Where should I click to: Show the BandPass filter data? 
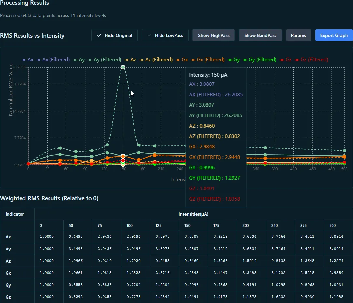coord(260,35)
